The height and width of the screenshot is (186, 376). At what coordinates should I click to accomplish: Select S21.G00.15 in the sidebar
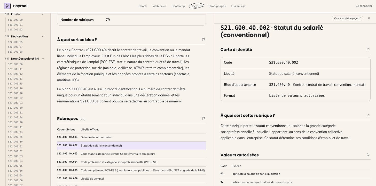coord(15,84)
